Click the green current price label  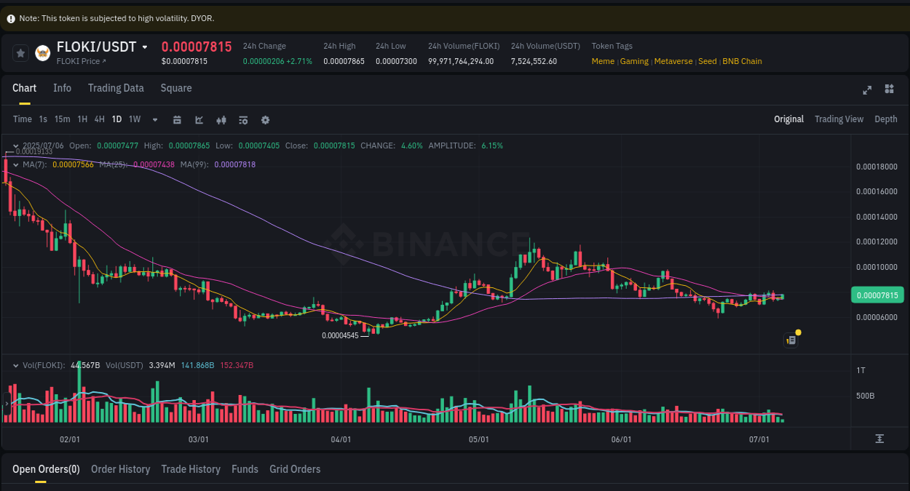click(x=877, y=296)
